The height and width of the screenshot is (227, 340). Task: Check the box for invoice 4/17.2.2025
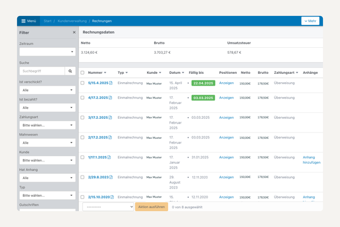83,98
